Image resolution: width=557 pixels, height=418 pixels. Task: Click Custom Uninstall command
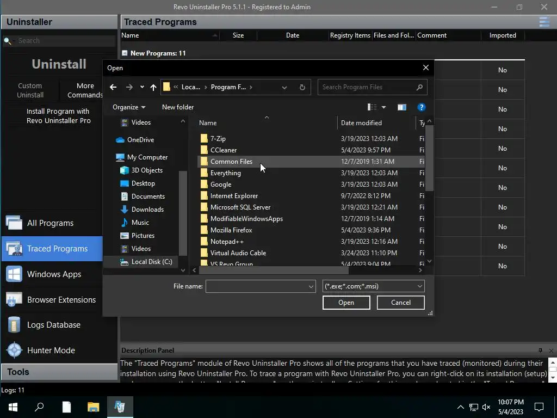pyautogui.click(x=30, y=90)
